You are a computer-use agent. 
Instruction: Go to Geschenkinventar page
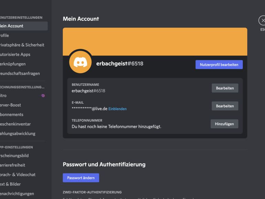point(24,124)
